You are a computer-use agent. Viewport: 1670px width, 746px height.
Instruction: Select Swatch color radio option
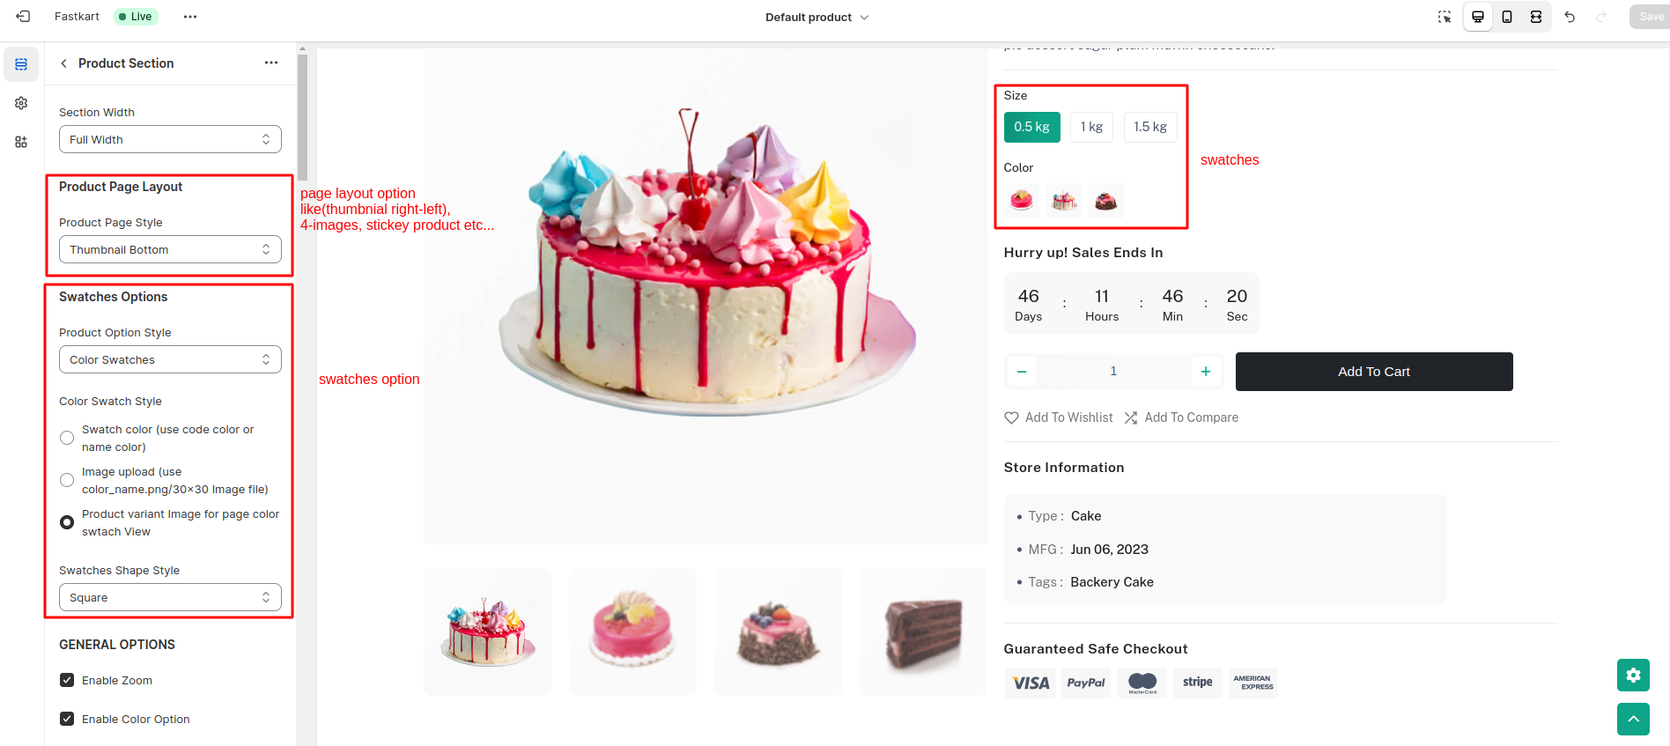[x=67, y=438]
